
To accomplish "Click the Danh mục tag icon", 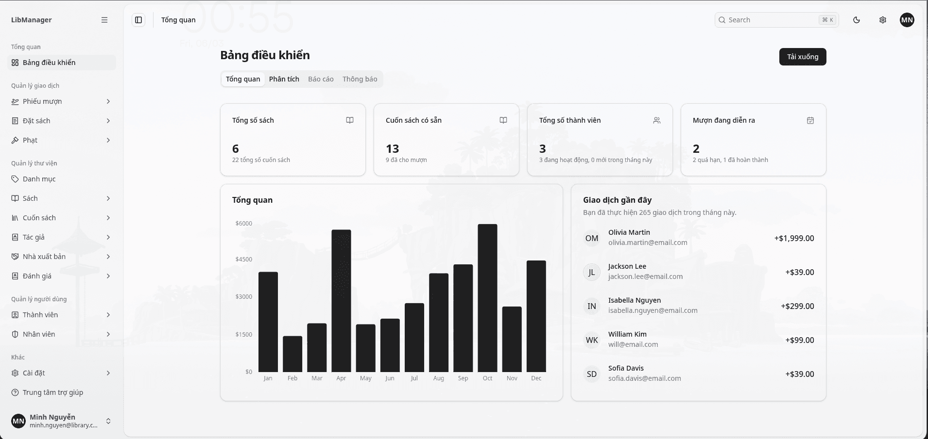I will click(15, 179).
